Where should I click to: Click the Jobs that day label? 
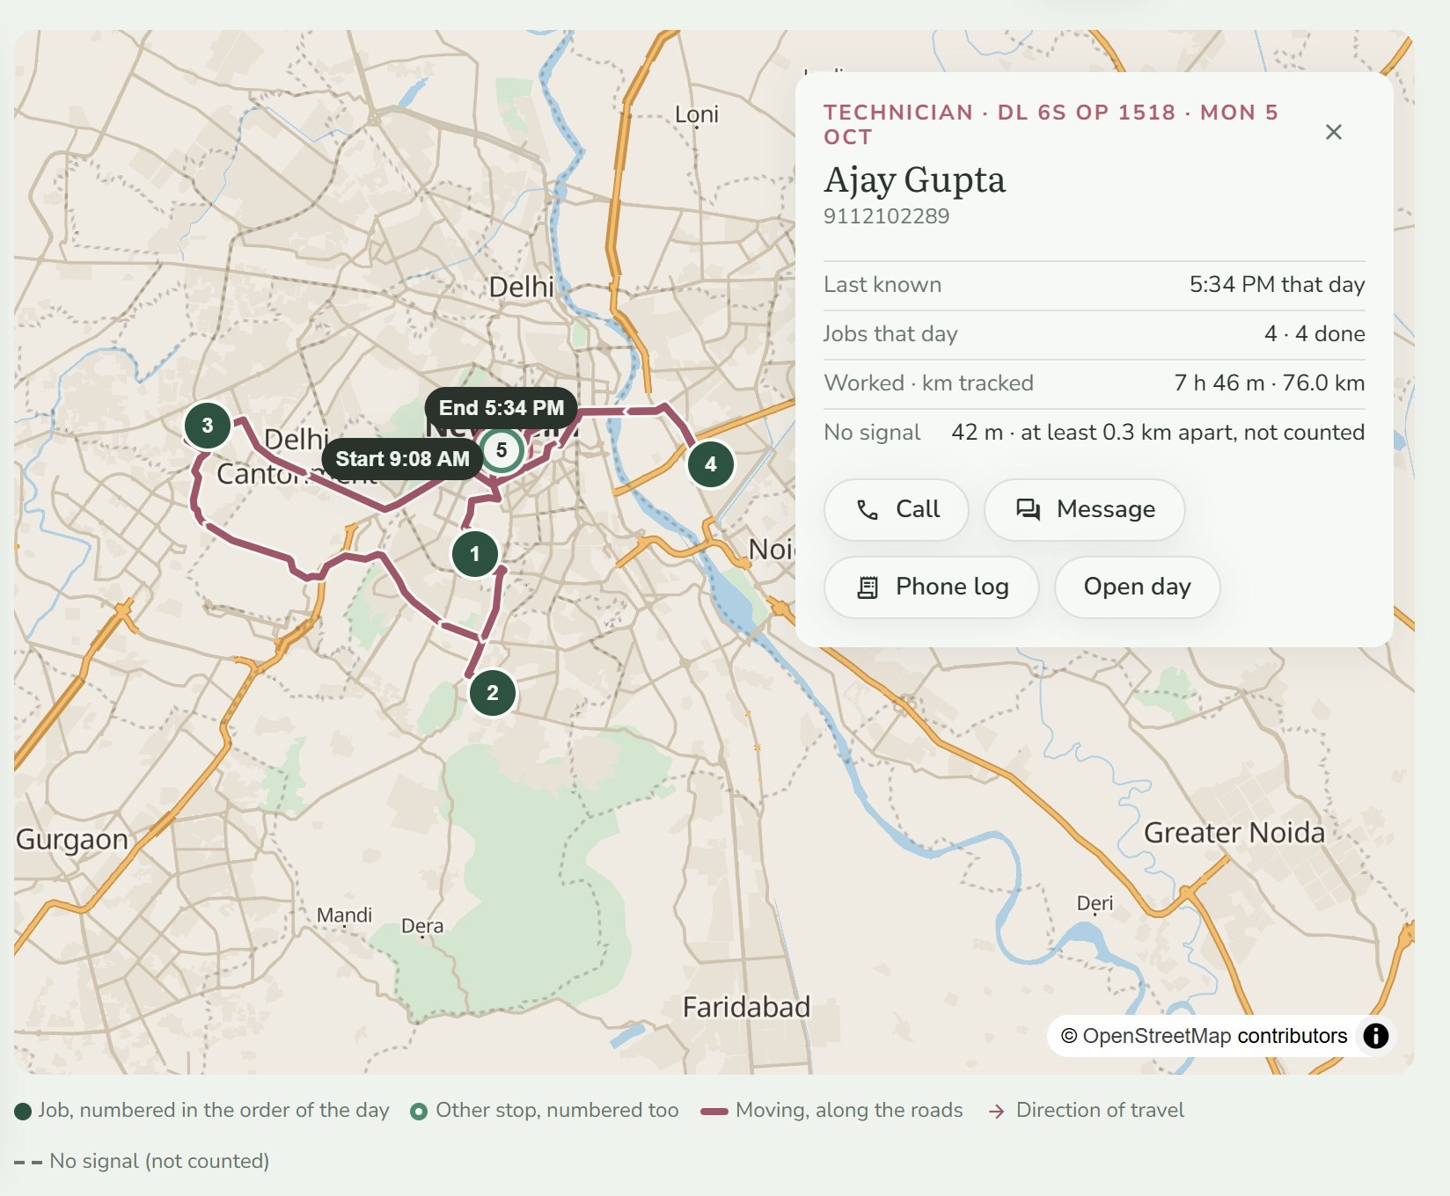pyautogui.click(x=890, y=334)
